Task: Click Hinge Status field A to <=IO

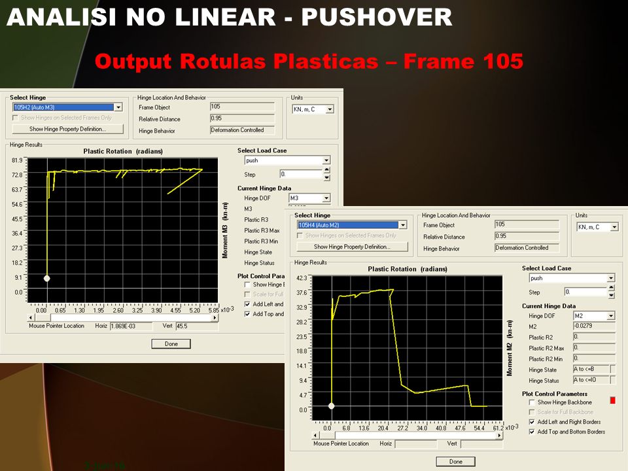Action: coord(591,380)
